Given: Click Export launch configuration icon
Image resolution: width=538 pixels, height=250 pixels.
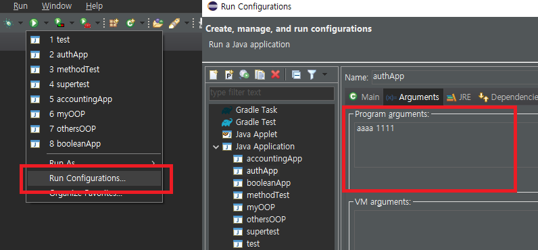Looking at the screenshot, I should point(244,74).
